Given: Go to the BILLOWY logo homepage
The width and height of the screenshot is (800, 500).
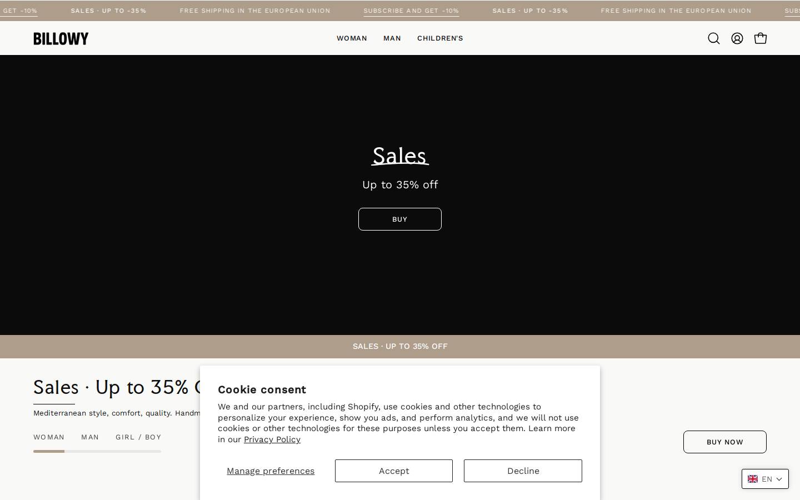Looking at the screenshot, I should click(61, 38).
